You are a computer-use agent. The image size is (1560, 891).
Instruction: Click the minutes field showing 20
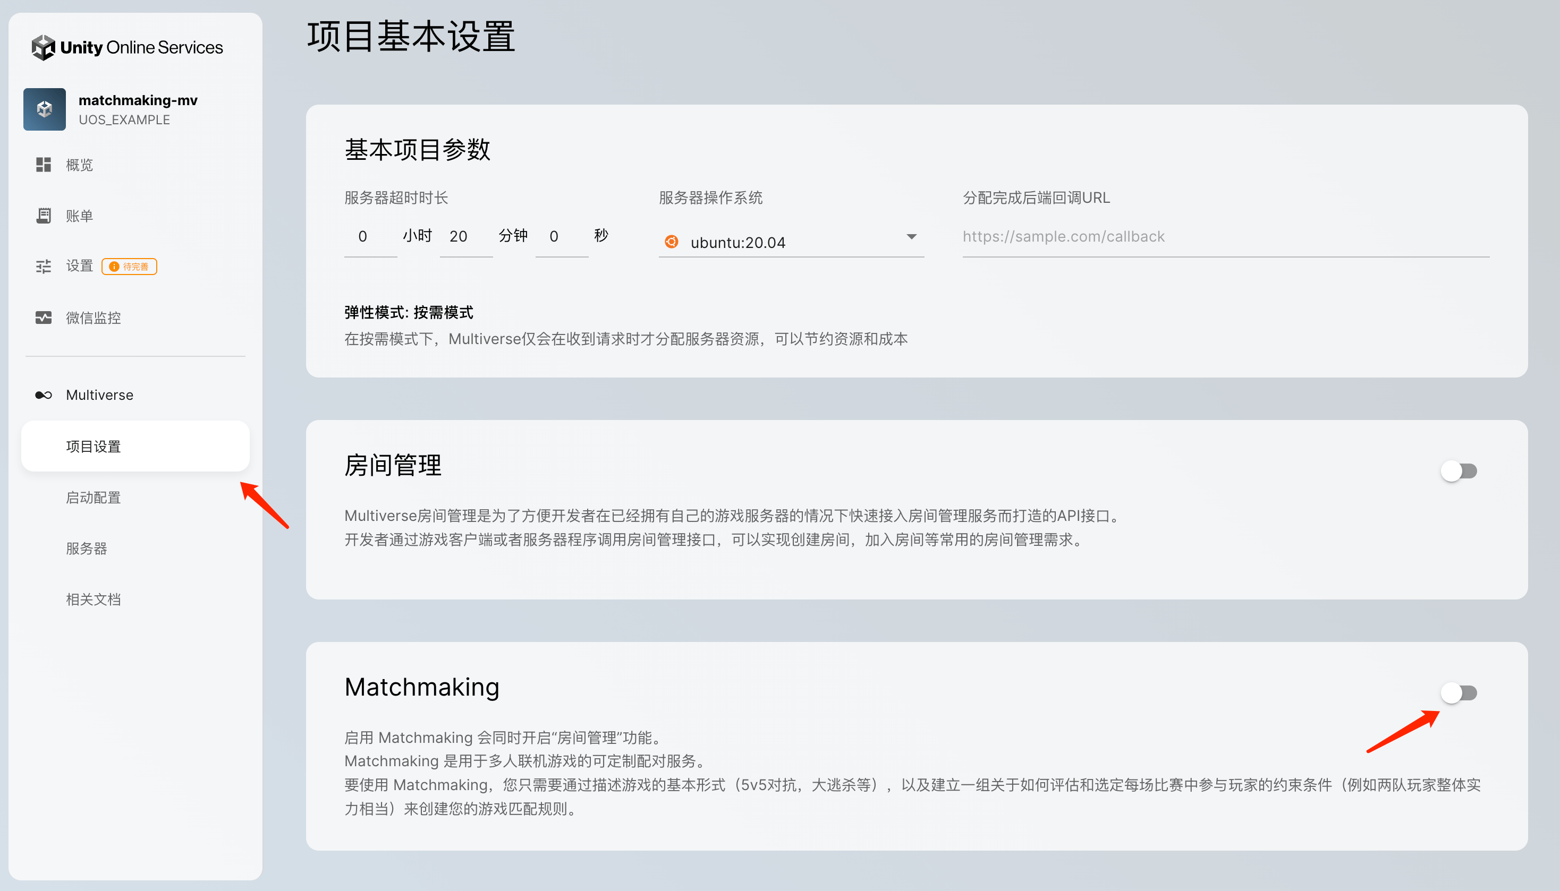coord(465,237)
